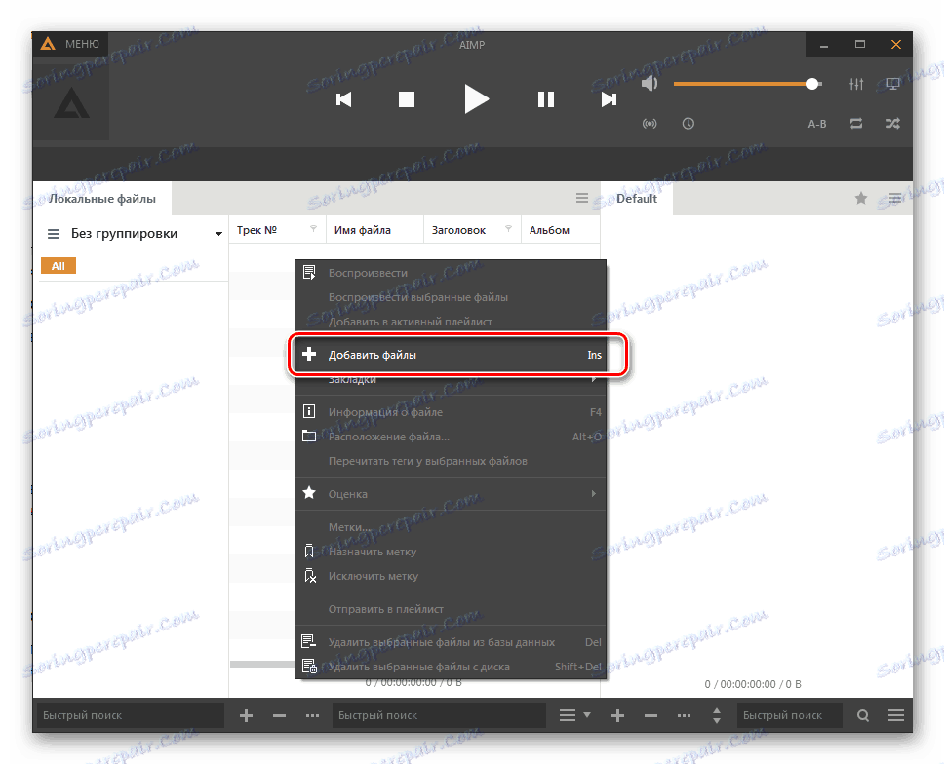The image size is (944, 764).
Task: Sort by Трек № column
Action: click(x=256, y=230)
